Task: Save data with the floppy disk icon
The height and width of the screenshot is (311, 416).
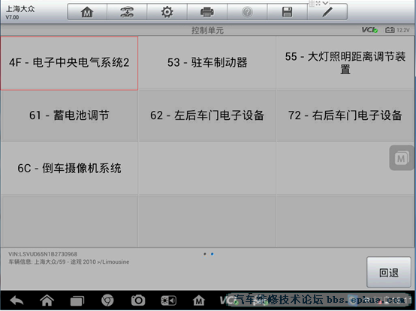Action: point(287,12)
